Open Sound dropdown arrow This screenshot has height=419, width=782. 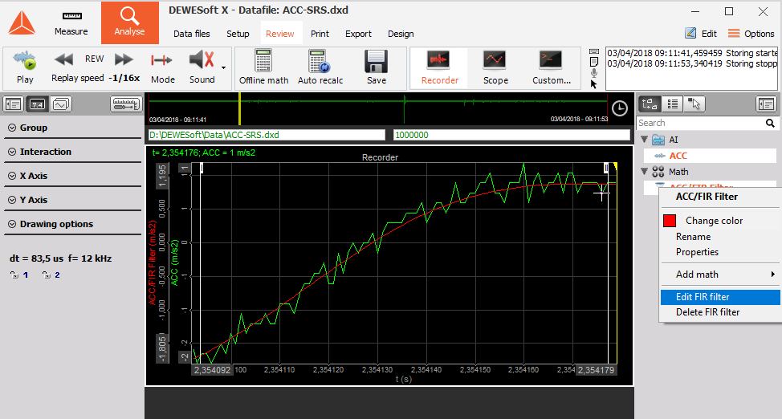[x=223, y=67]
